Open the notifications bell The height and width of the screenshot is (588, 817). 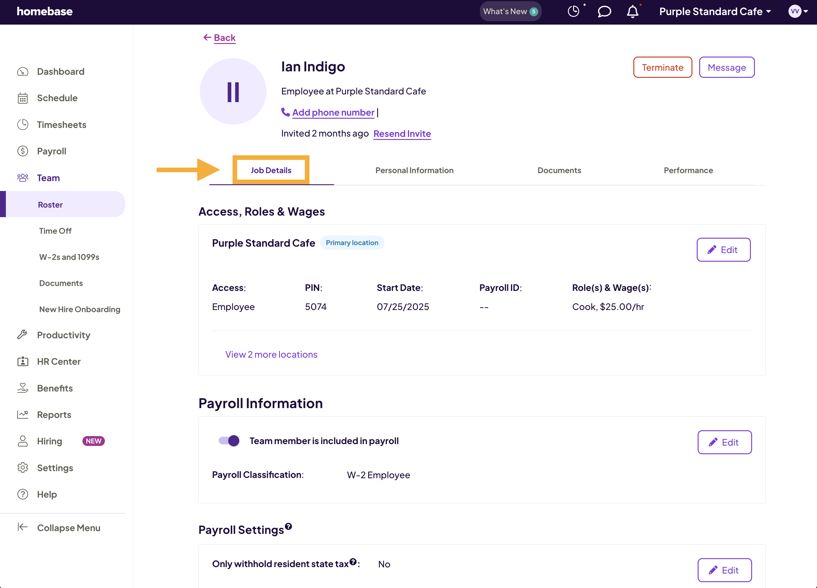pyautogui.click(x=632, y=11)
